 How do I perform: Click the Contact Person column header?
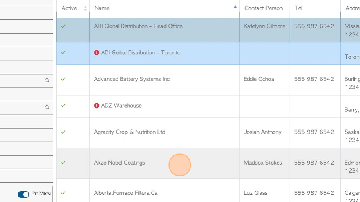pyautogui.click(x=264, y=8)
